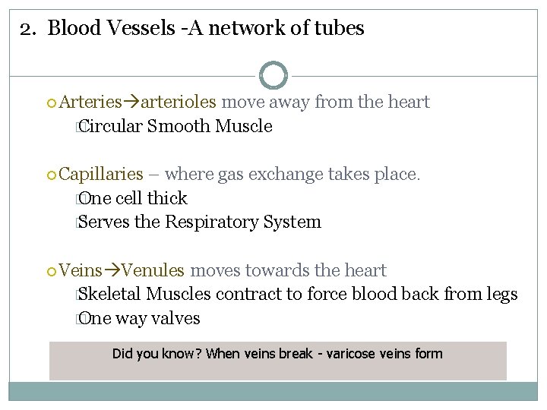Click the word Venules
Image resolution: width=547 pixels, height=410 pixels.
153,270
